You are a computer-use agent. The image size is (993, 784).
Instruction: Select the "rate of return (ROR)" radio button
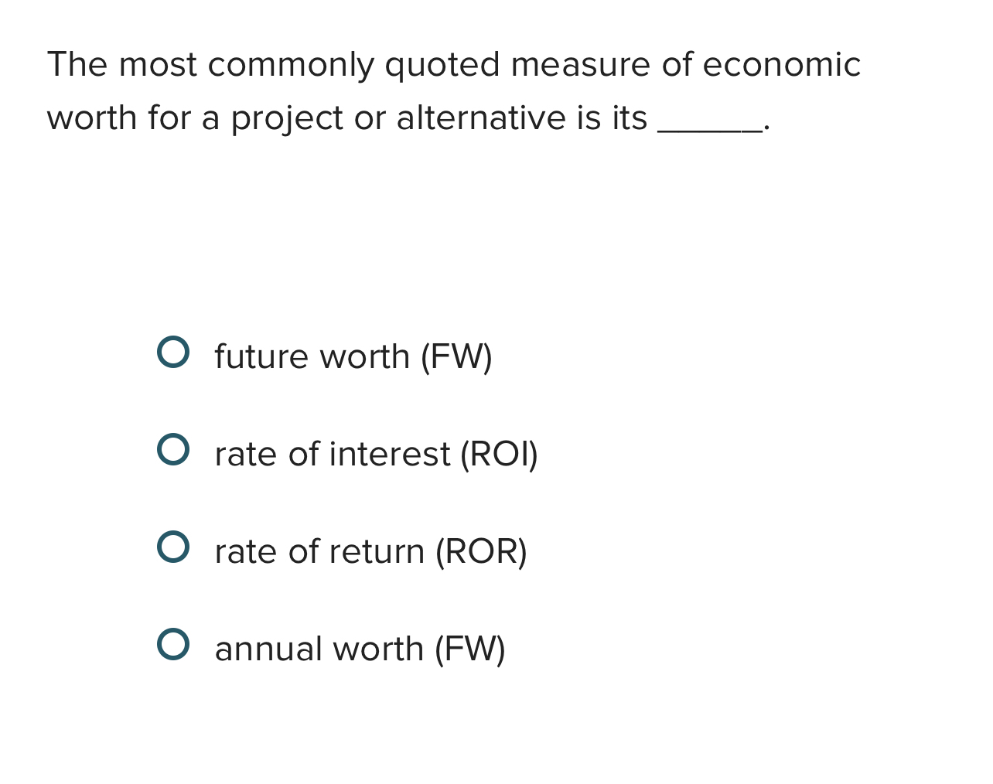pos(174,547)
